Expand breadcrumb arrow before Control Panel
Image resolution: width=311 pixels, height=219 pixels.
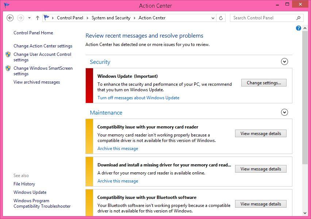click(x=53, y=18)
